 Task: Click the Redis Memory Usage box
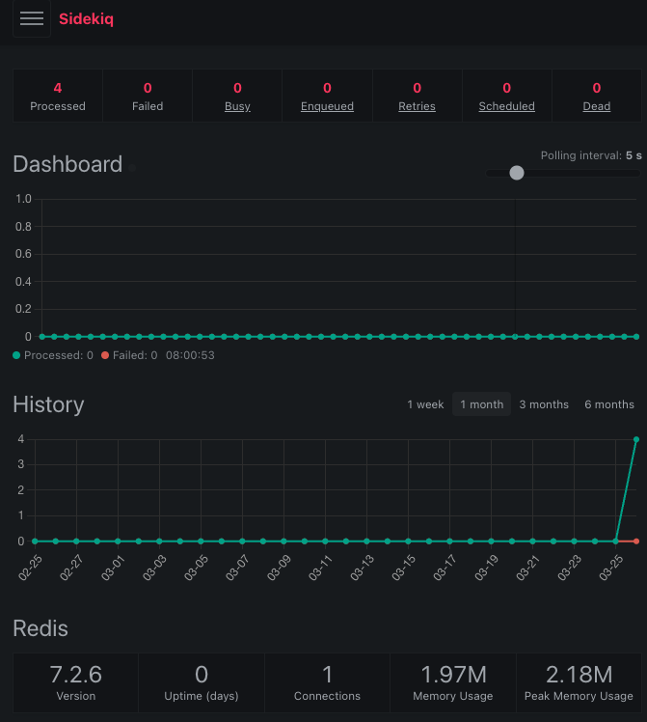point(453,682)
